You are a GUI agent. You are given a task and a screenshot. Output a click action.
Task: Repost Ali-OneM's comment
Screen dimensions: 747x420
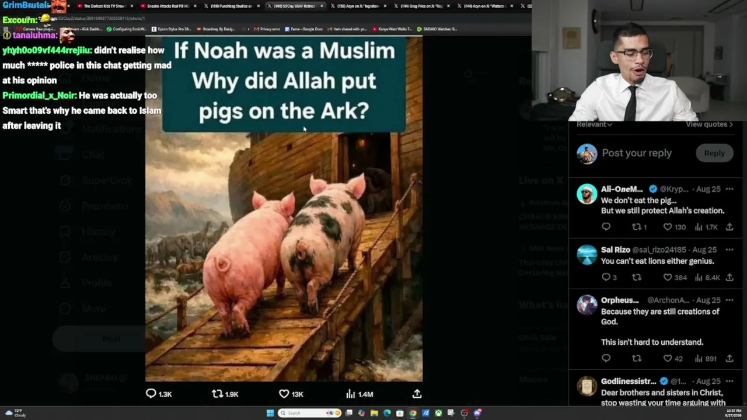click(640, 227)
